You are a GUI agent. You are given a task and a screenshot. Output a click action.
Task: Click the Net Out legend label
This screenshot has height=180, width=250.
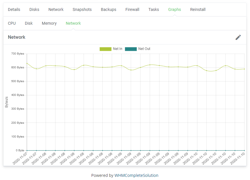tap(144, 49)
